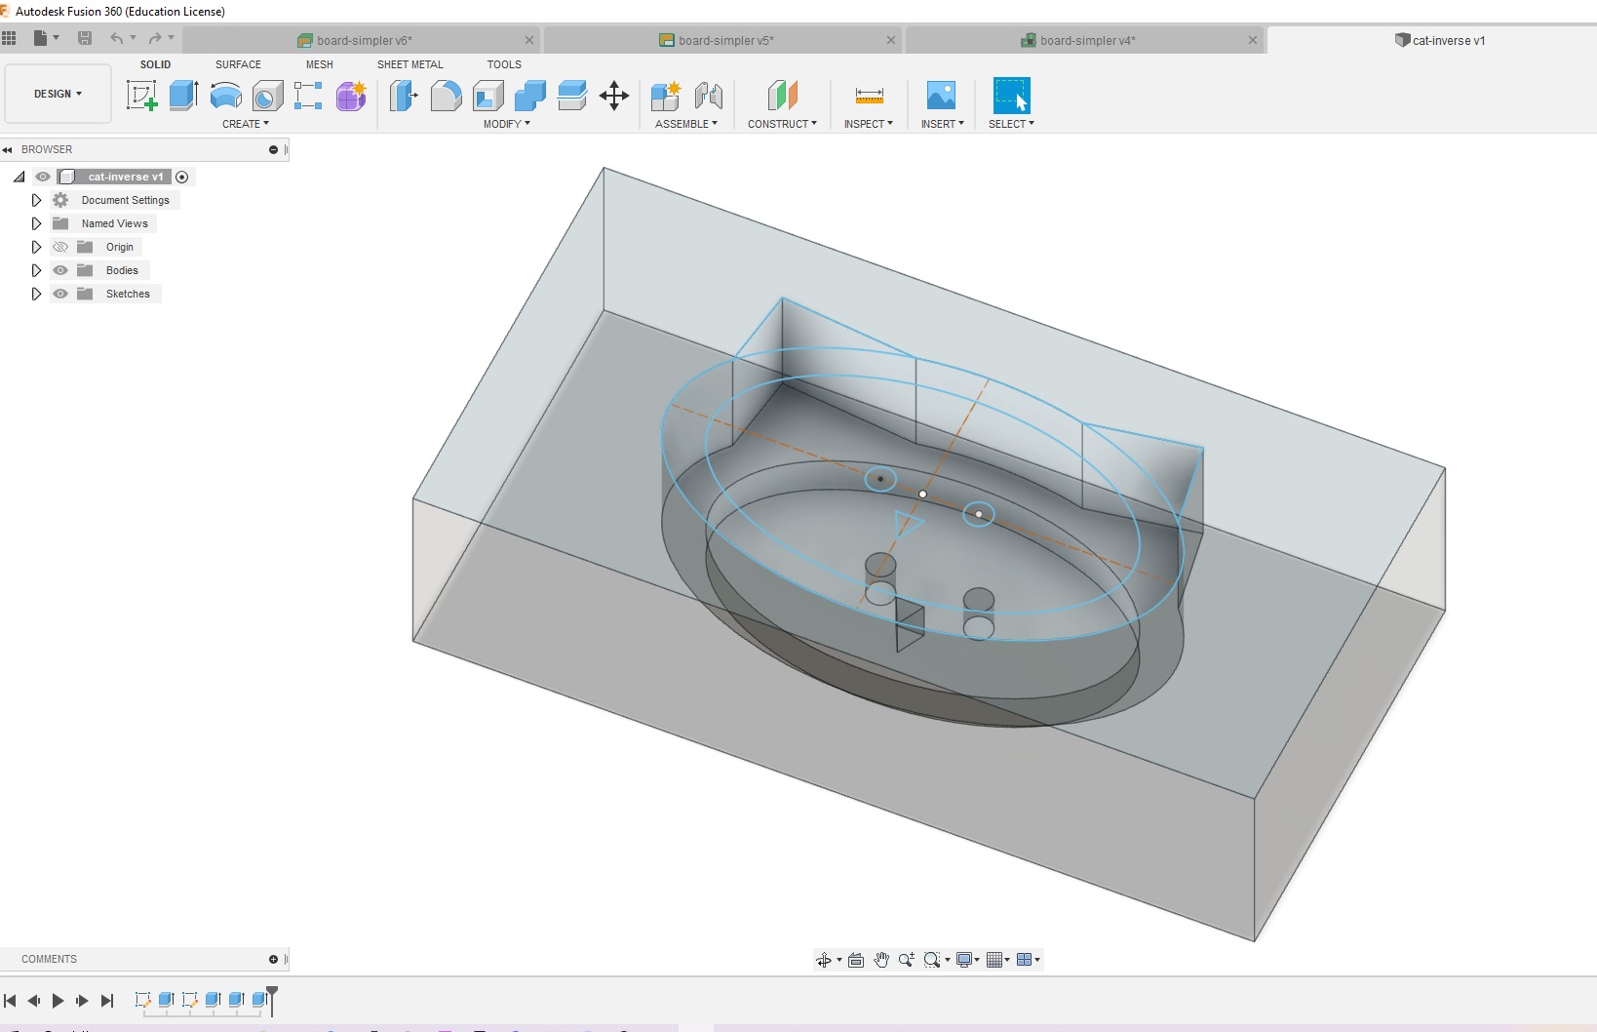This screenshot has width=1597, height=1032.
Task: Select the Fillet tool
Action: 446,96
